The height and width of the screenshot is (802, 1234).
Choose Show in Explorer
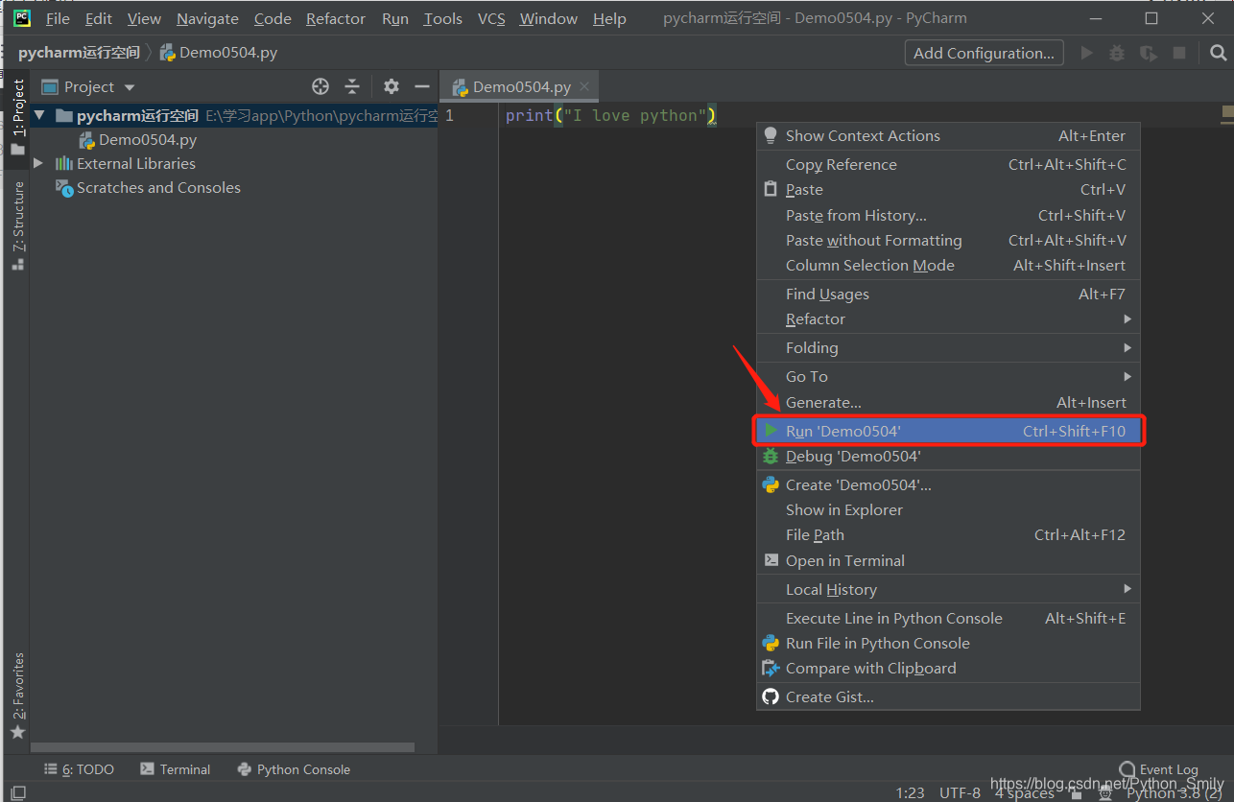pyautogui.click(x=948, y=509)
